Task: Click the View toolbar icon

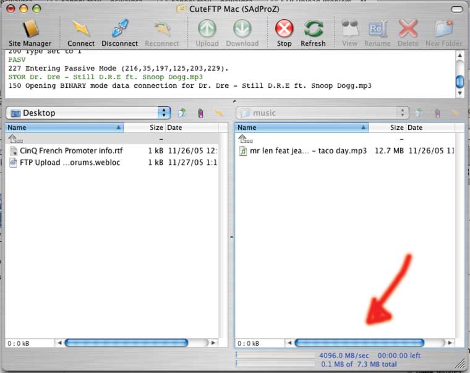Action: (x=349, y=33)
